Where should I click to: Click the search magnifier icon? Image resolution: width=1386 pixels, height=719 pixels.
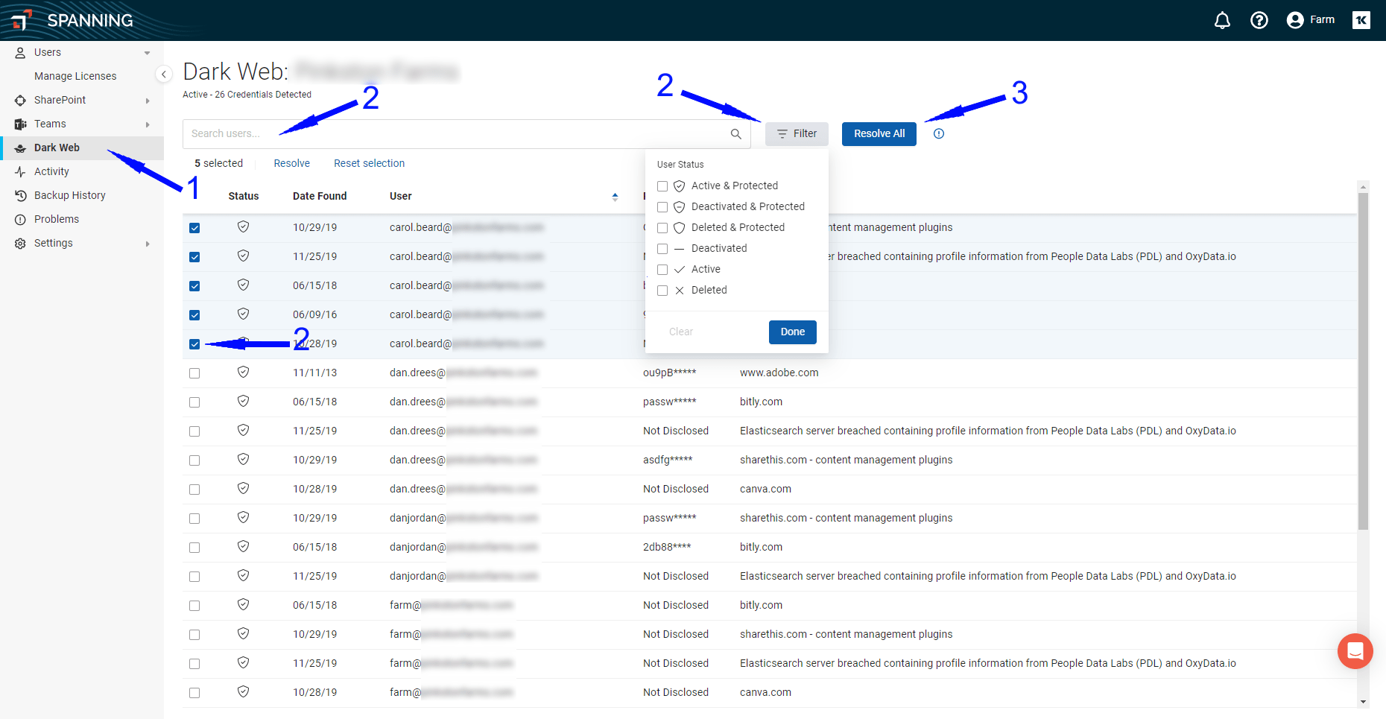click(735, 134)
